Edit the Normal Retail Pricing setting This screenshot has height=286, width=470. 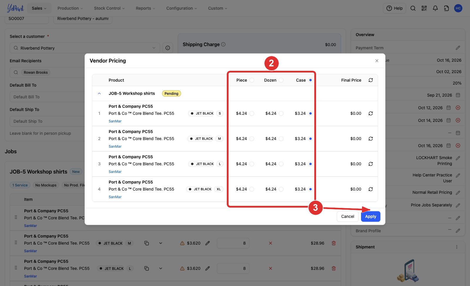coord(458,193)
